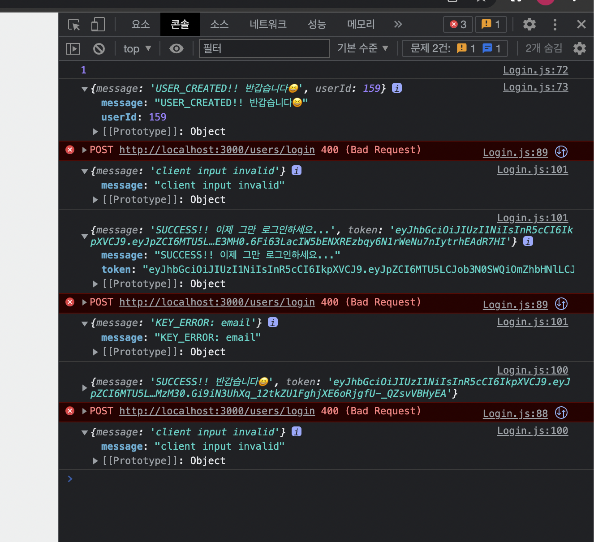Open the 문제 2건 issues button

455,48
